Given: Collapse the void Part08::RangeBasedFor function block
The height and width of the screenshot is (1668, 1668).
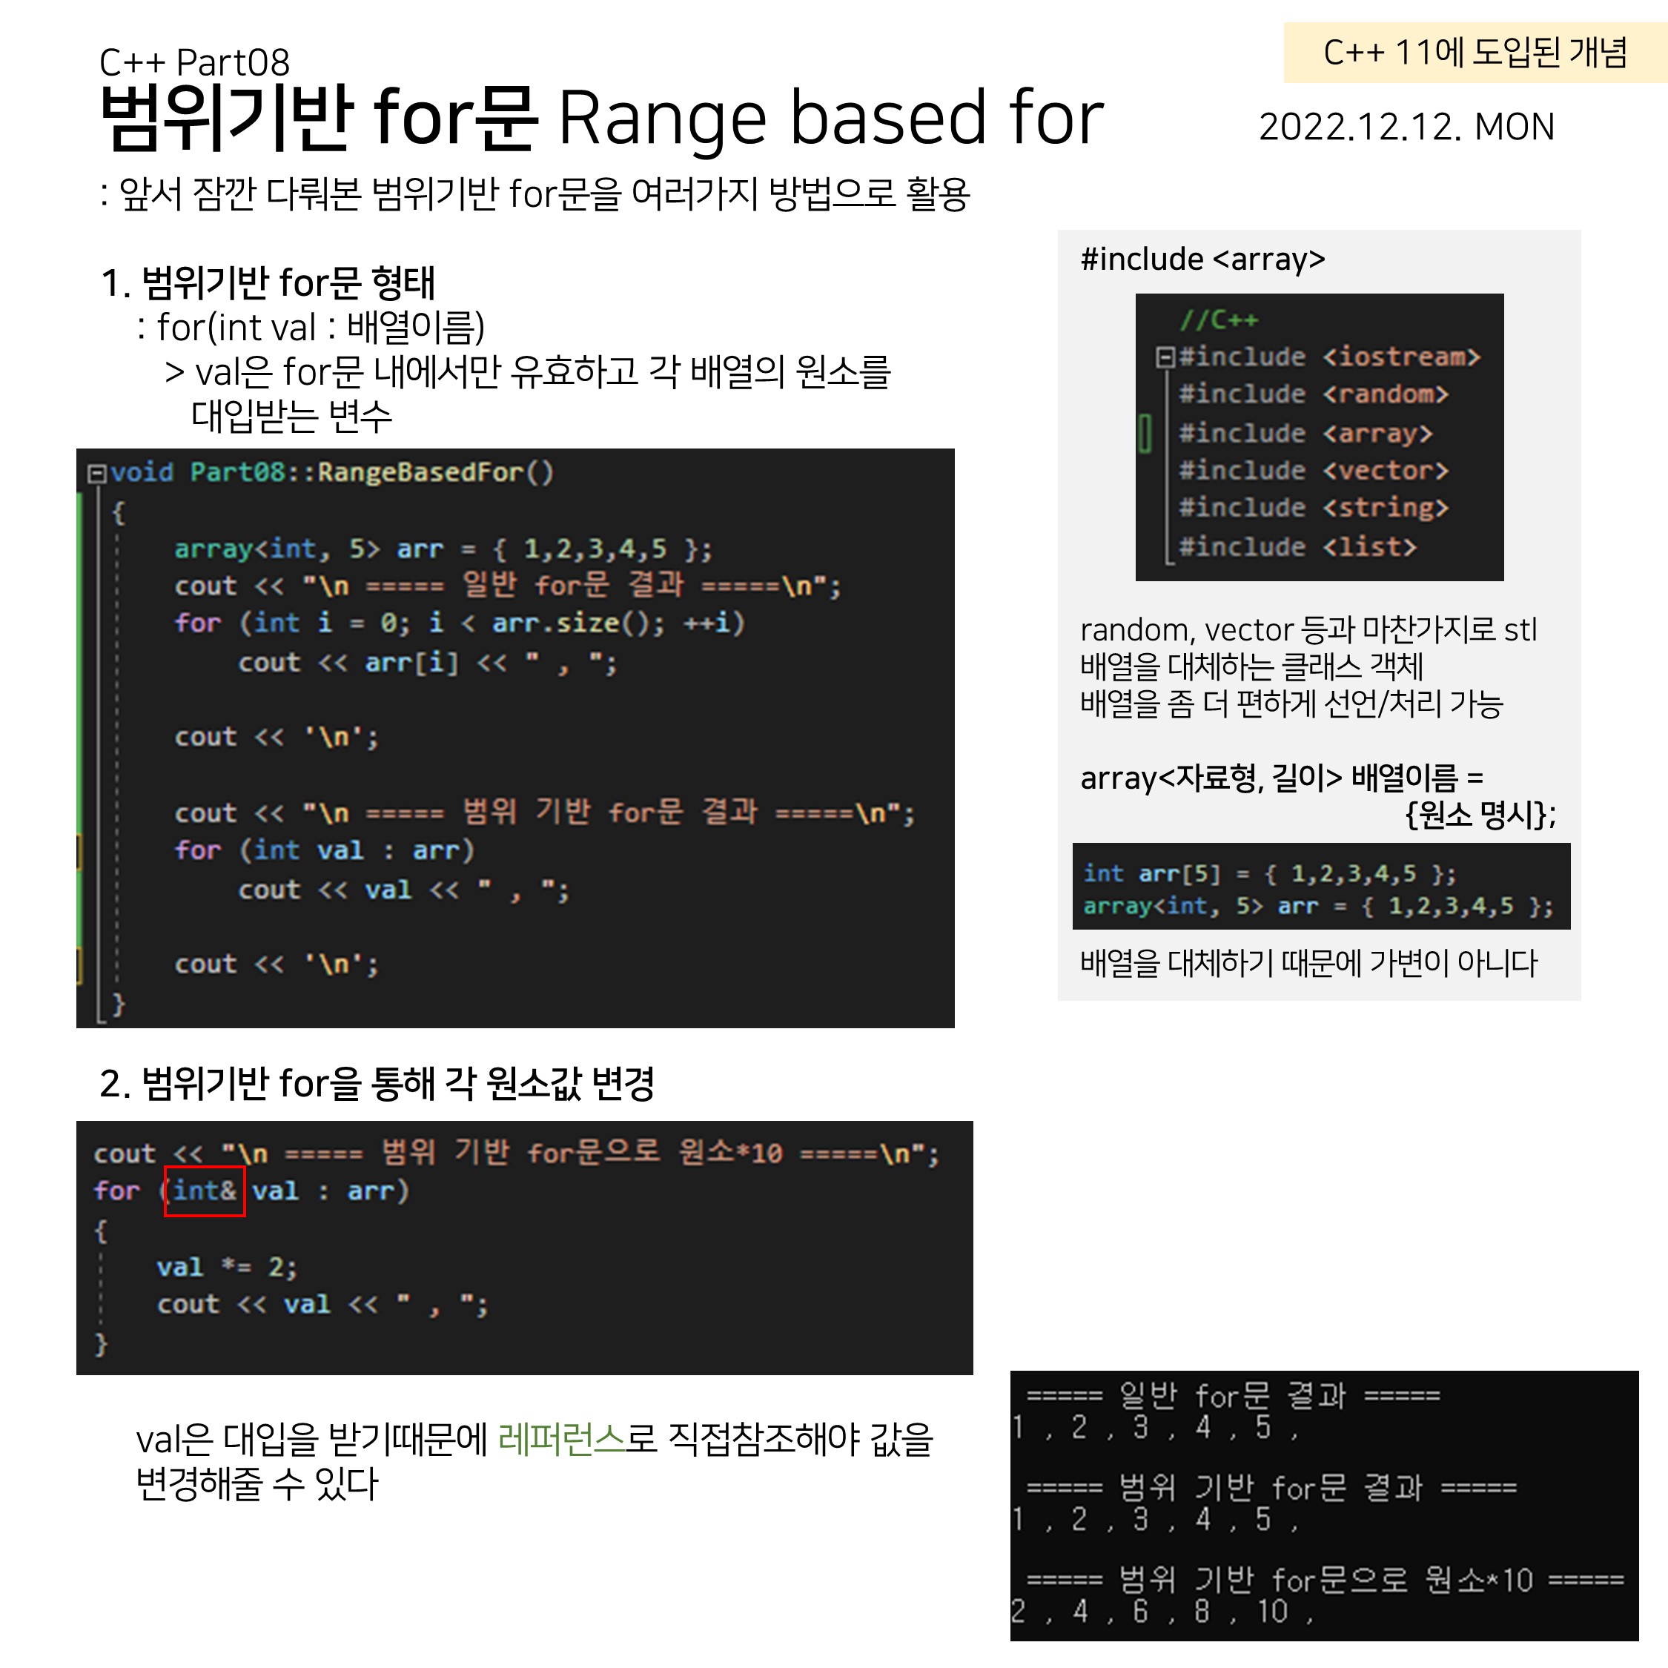Looking at the screenshot, I should tap(96, 473).
